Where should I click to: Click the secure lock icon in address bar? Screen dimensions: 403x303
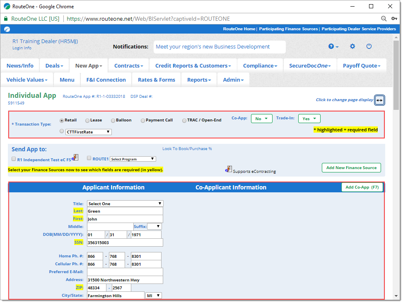coord(6,19)
